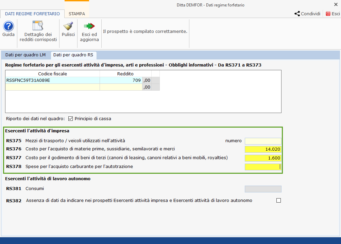Open Dettaglio dei redditi corrisposti
The height and width of the screenshot is (244, 341).
pos(38,26)
